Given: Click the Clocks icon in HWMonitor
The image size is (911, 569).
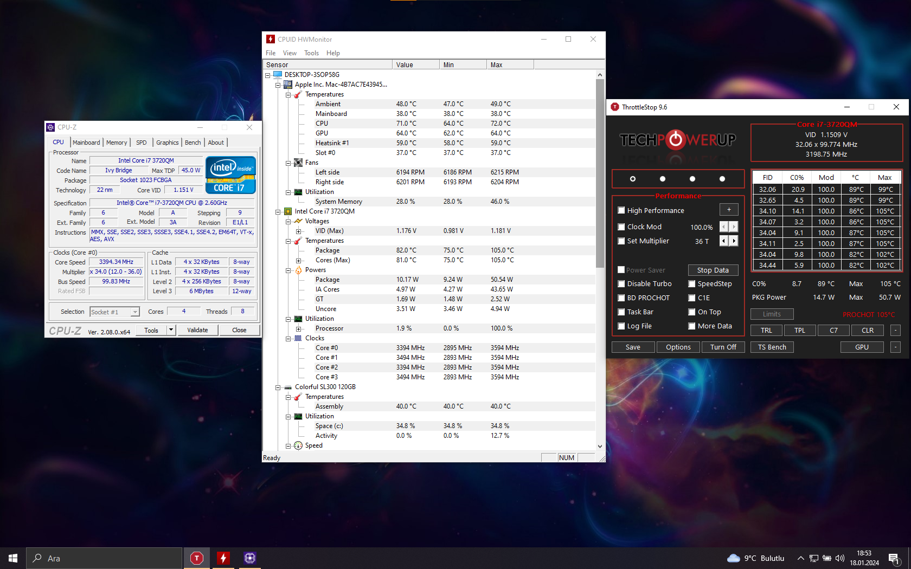Looking at the screenshot, I should pyautogui.click(x=298, y=338).
